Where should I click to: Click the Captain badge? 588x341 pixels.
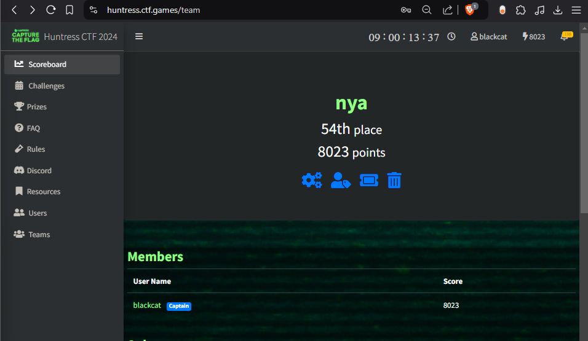coord(179,306)
